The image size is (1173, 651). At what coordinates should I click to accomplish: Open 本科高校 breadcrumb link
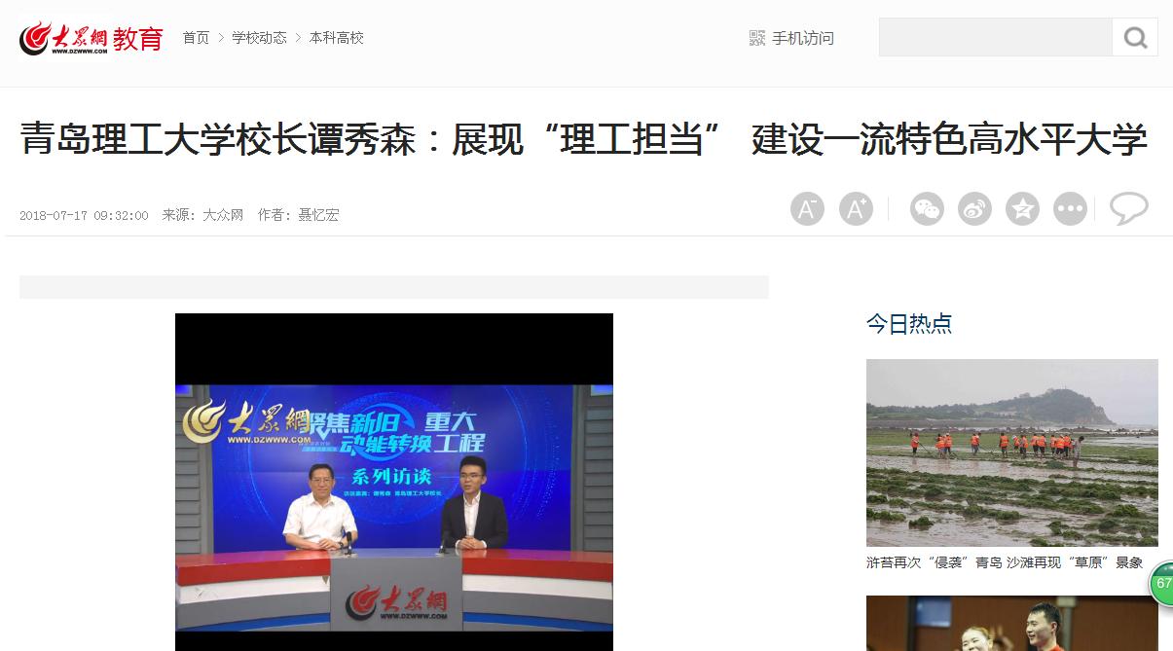coord(337,38)
